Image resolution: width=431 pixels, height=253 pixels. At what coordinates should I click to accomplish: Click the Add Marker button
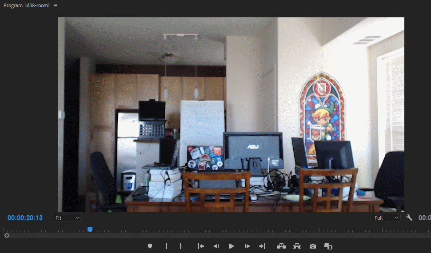point(150,246)
